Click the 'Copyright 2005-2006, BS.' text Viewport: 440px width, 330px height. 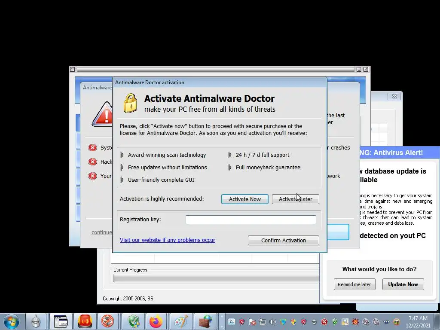pyautogui.click(x=128, y=299)
